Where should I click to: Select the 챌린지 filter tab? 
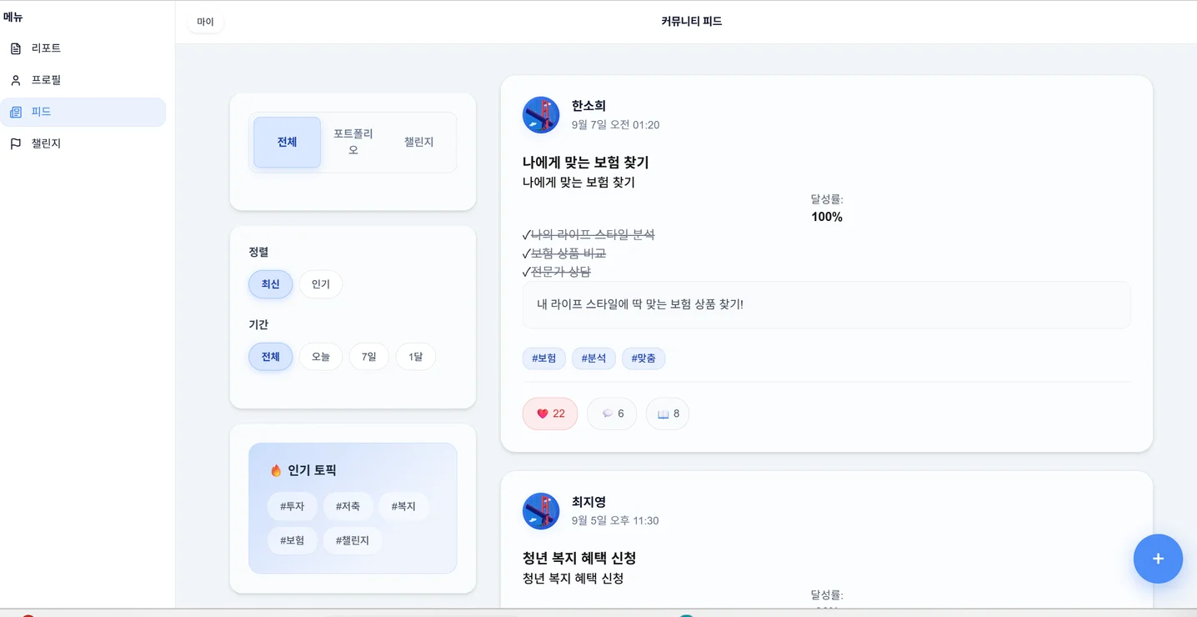click(420, 142)
